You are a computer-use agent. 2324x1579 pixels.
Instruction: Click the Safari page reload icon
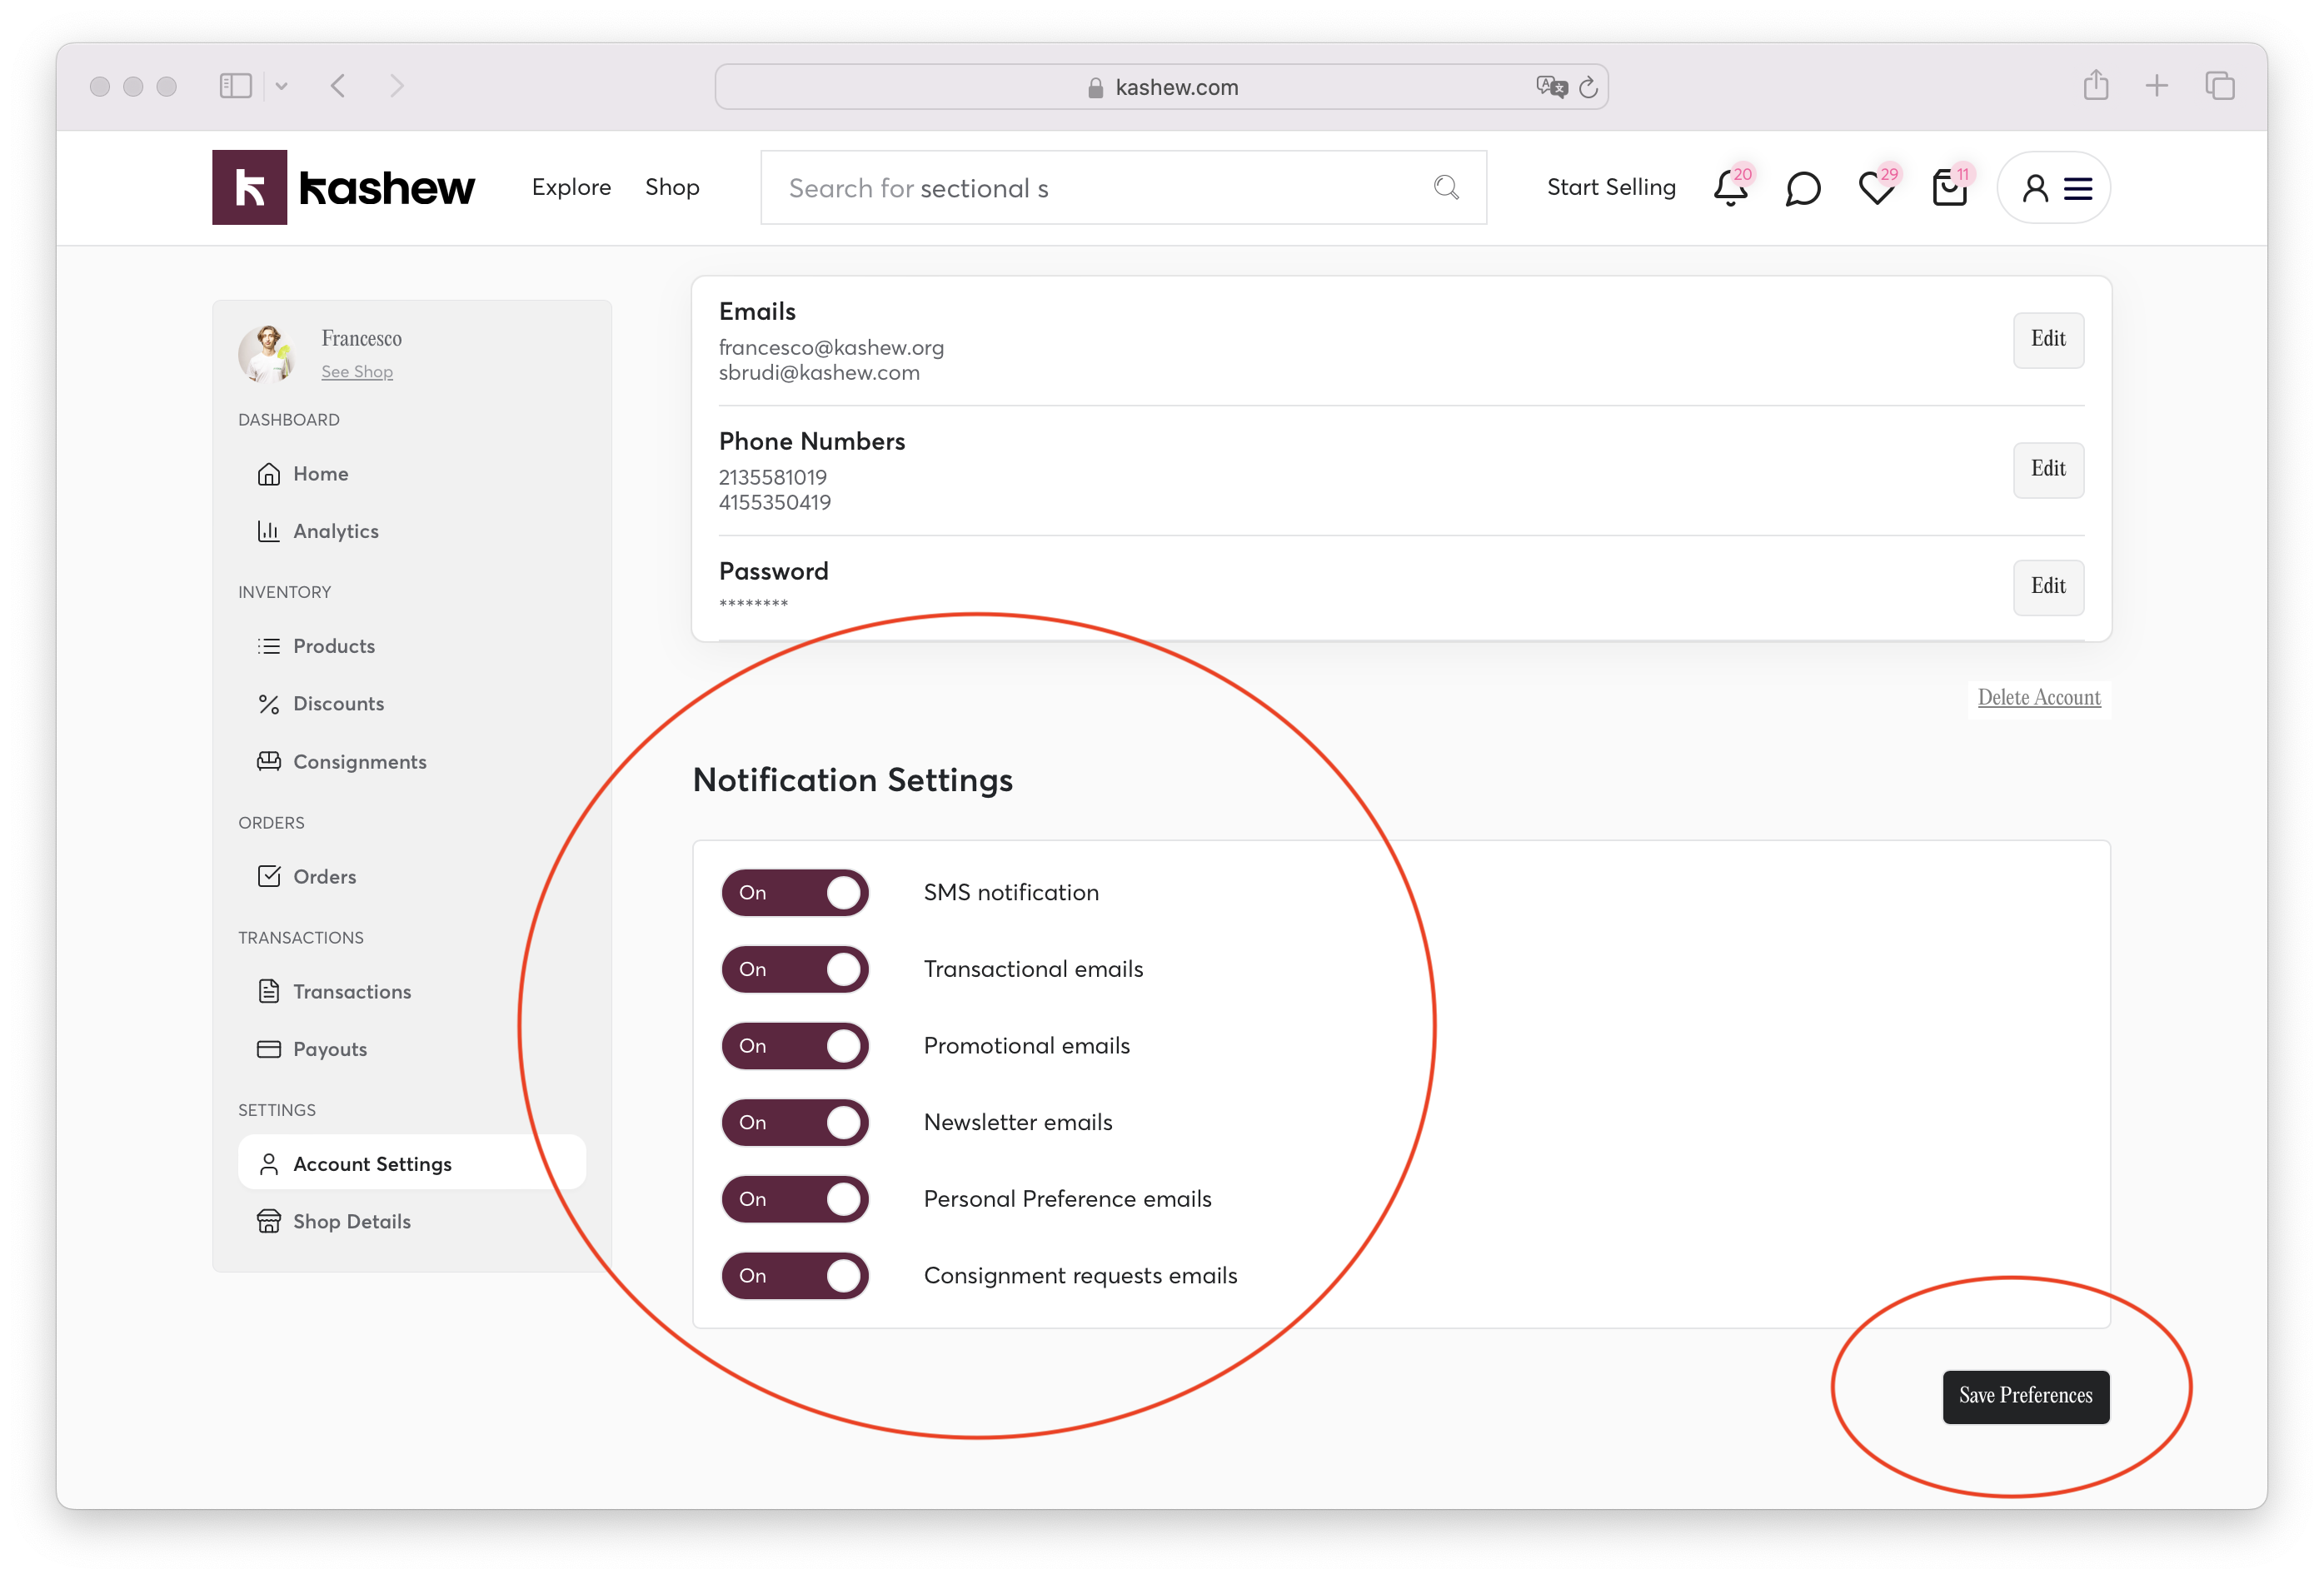1588,87
